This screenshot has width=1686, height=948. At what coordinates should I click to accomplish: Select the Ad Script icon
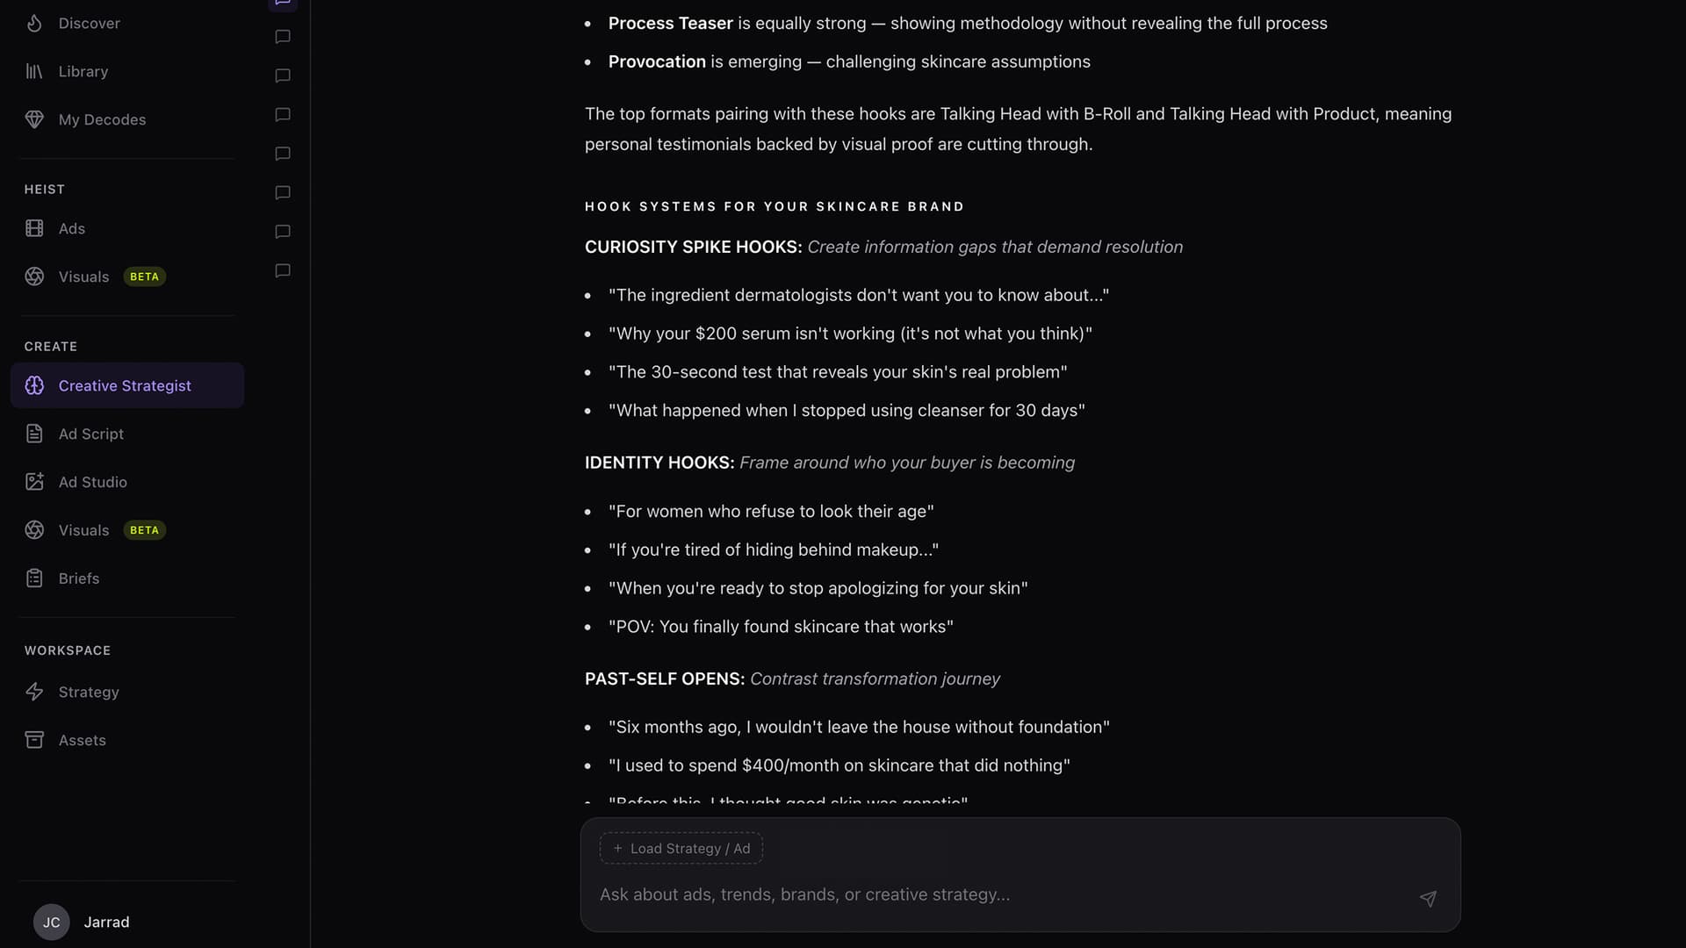[33, 433]
